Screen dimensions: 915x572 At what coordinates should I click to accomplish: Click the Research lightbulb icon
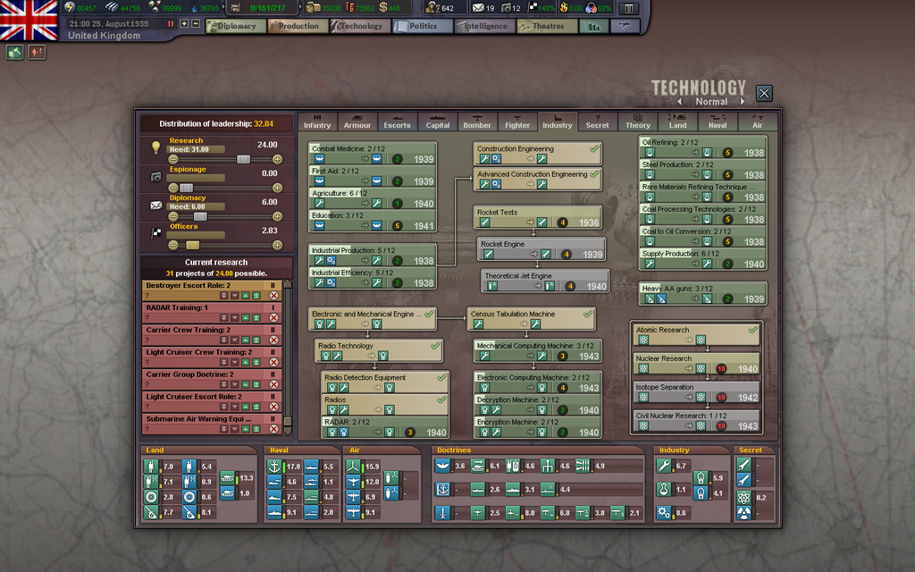tap(155, 147)
